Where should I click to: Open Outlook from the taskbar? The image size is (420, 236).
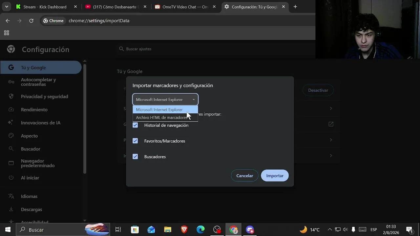point(151,229)
